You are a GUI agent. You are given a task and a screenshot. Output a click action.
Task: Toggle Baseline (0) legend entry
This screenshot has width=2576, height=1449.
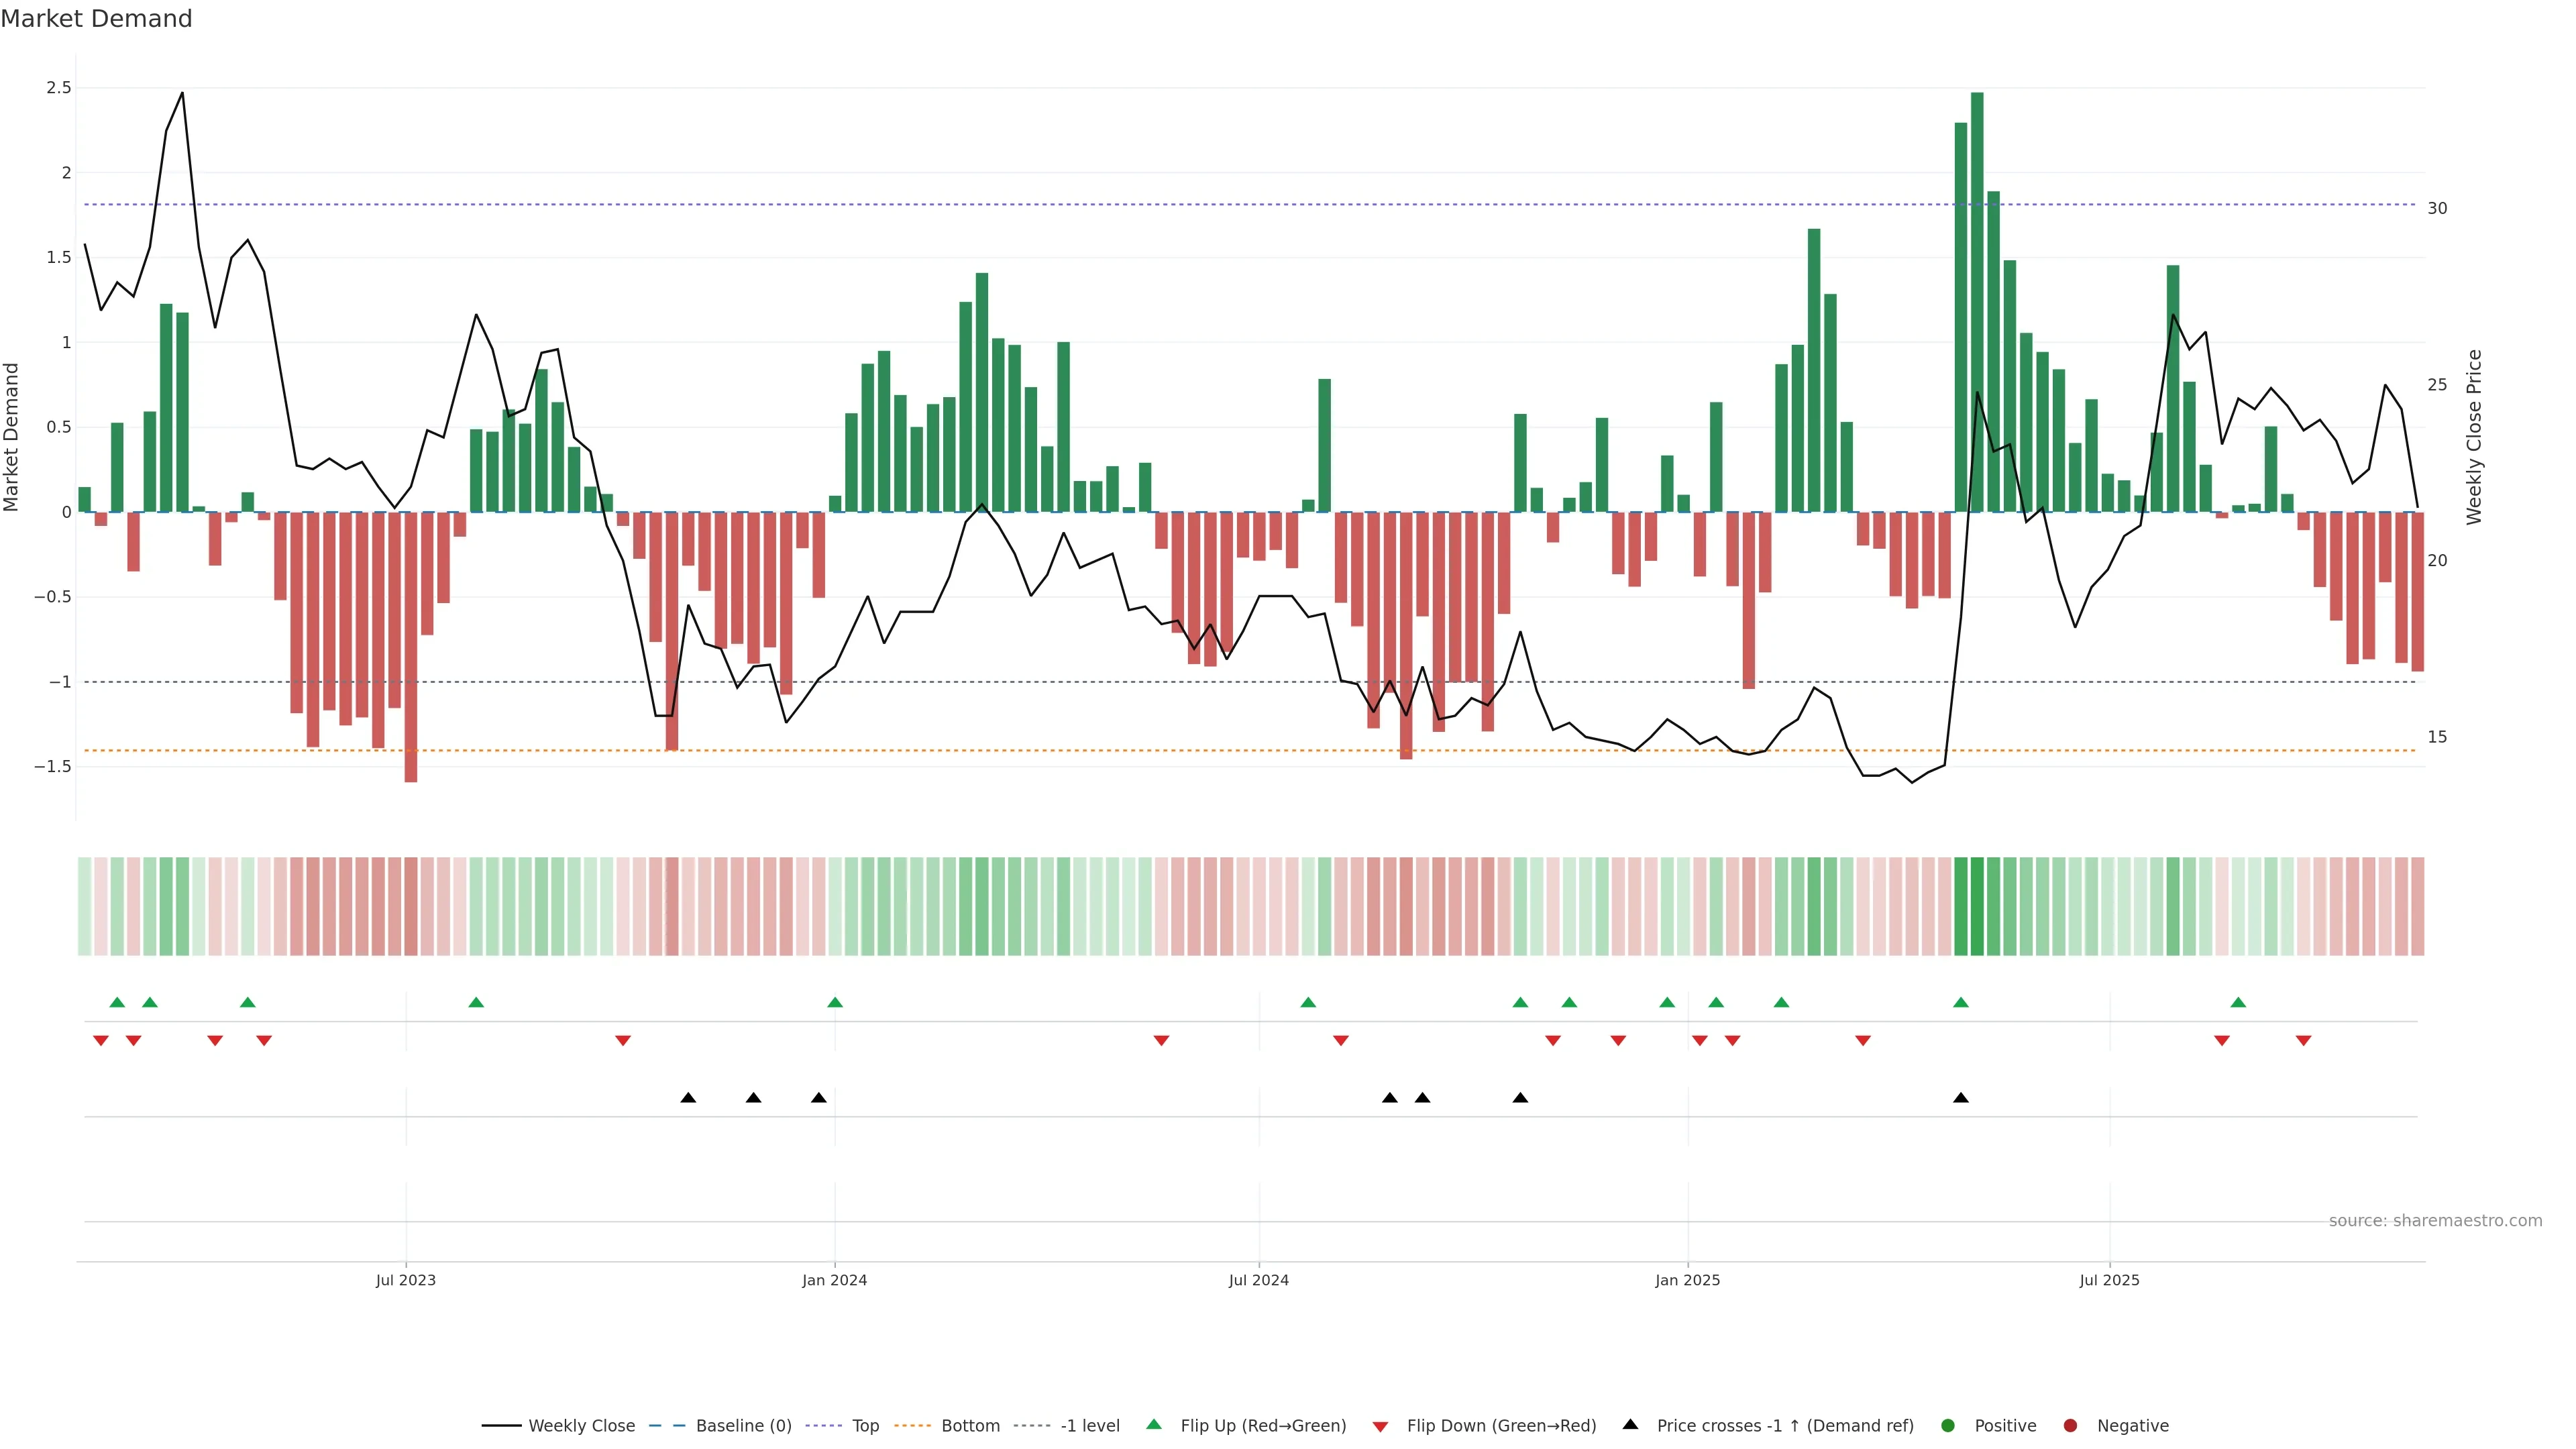pos(743,1425)
